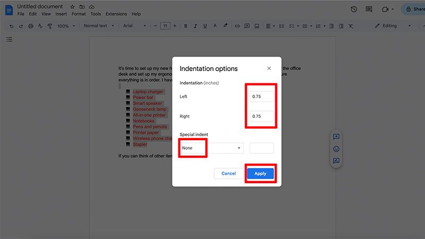Show the document outline icon
Viewport: 425px width, 239px height.
[9, 39]
